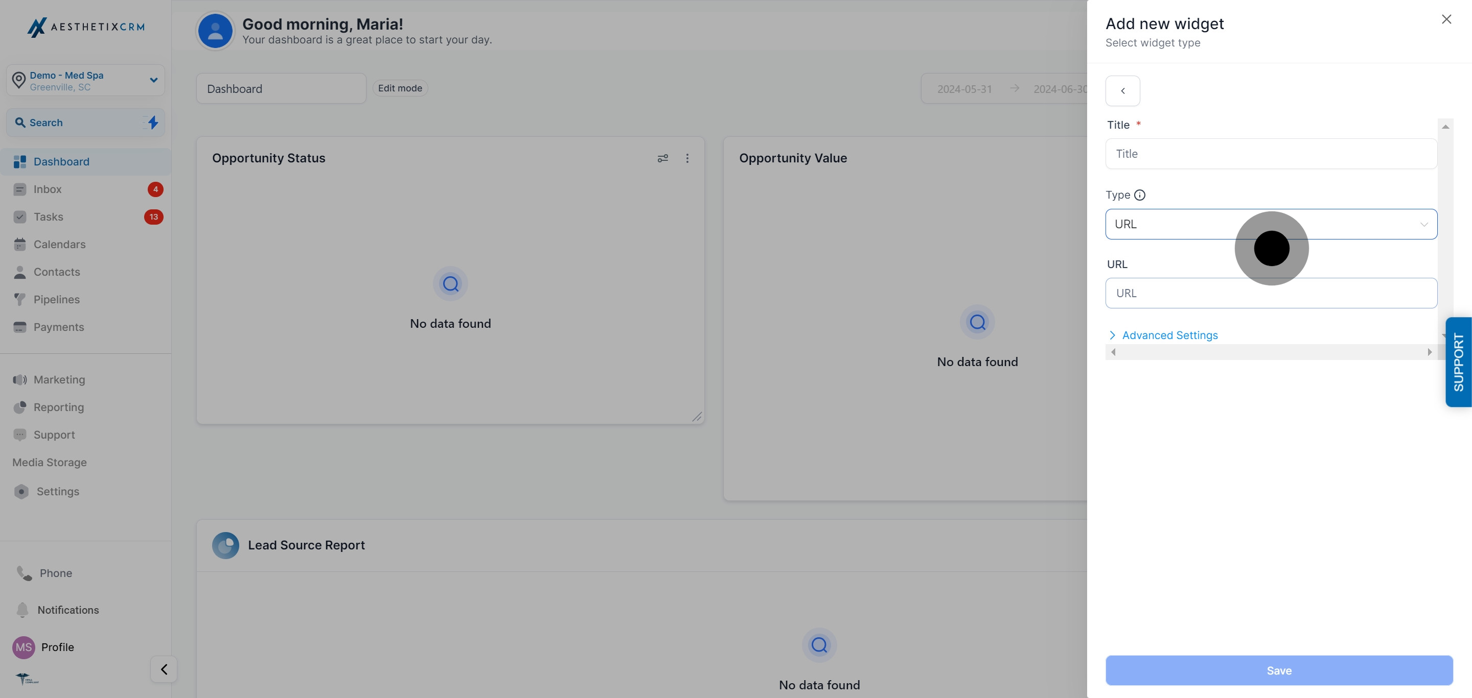Open Notifications bell in sidebar
This screenshot has width=1472, height=698.
[x=22, y=610]
